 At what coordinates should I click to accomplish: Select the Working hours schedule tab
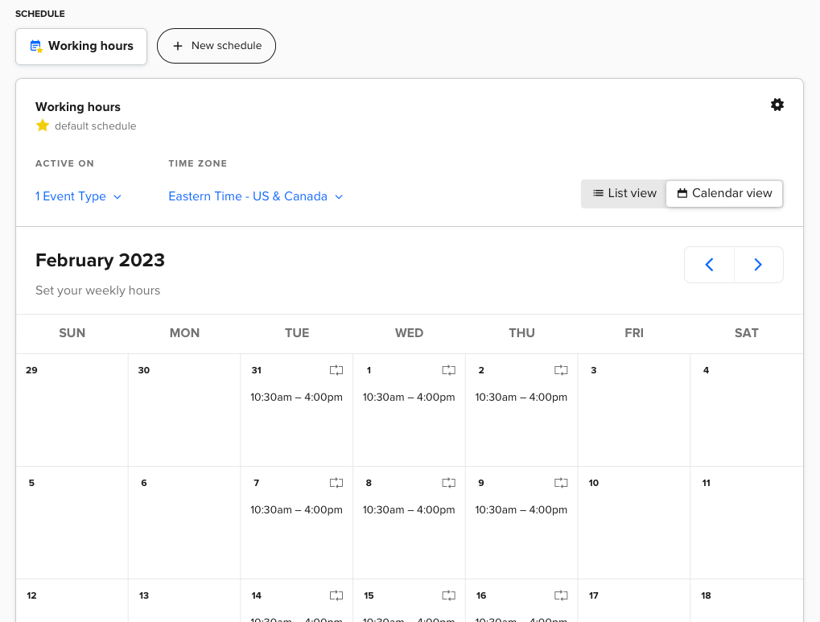tap(81, 46)
